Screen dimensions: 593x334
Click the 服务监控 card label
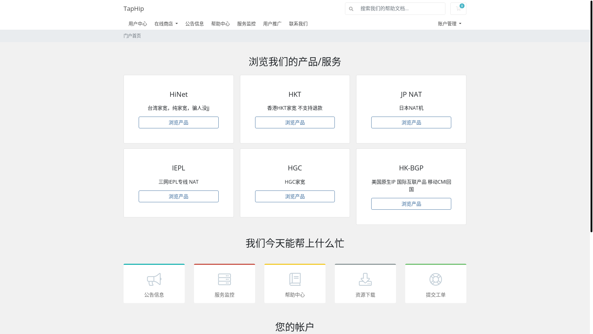(225, 295)
